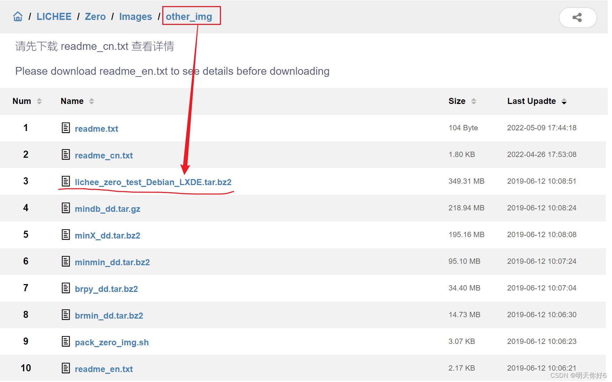Download minmin_dd.tar.bz2 archive
The width and height of the screenshot is (612, 382).
tap(112, 262)
